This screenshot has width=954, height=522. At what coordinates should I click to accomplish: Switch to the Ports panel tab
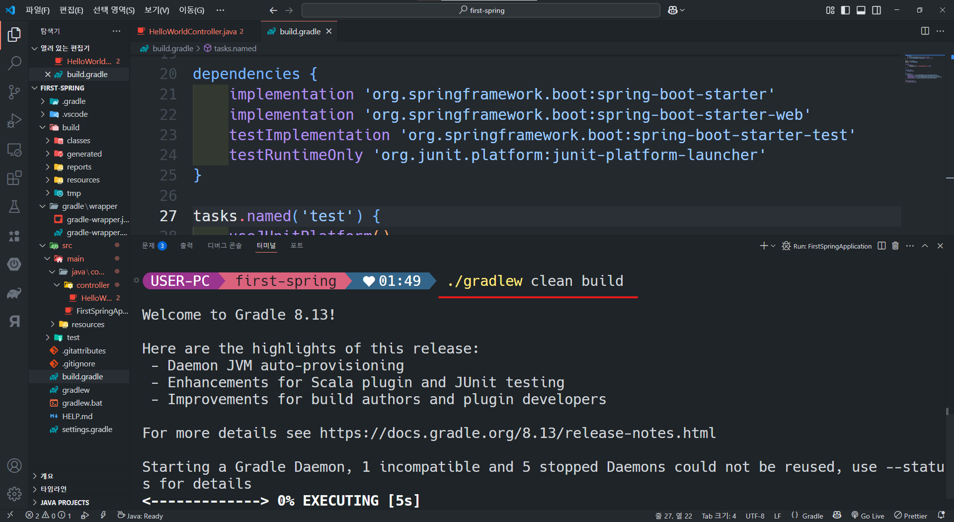[297, 246]
